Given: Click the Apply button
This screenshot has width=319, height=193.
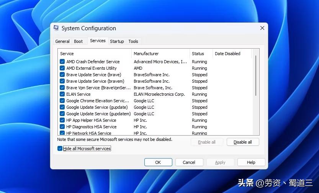Looking at the screenshot, I should point(220,162).
